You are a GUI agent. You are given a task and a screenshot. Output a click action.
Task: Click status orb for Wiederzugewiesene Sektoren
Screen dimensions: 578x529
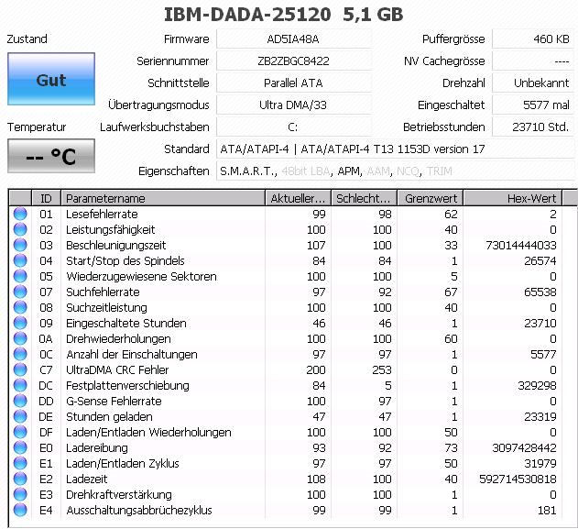[20, 276]
